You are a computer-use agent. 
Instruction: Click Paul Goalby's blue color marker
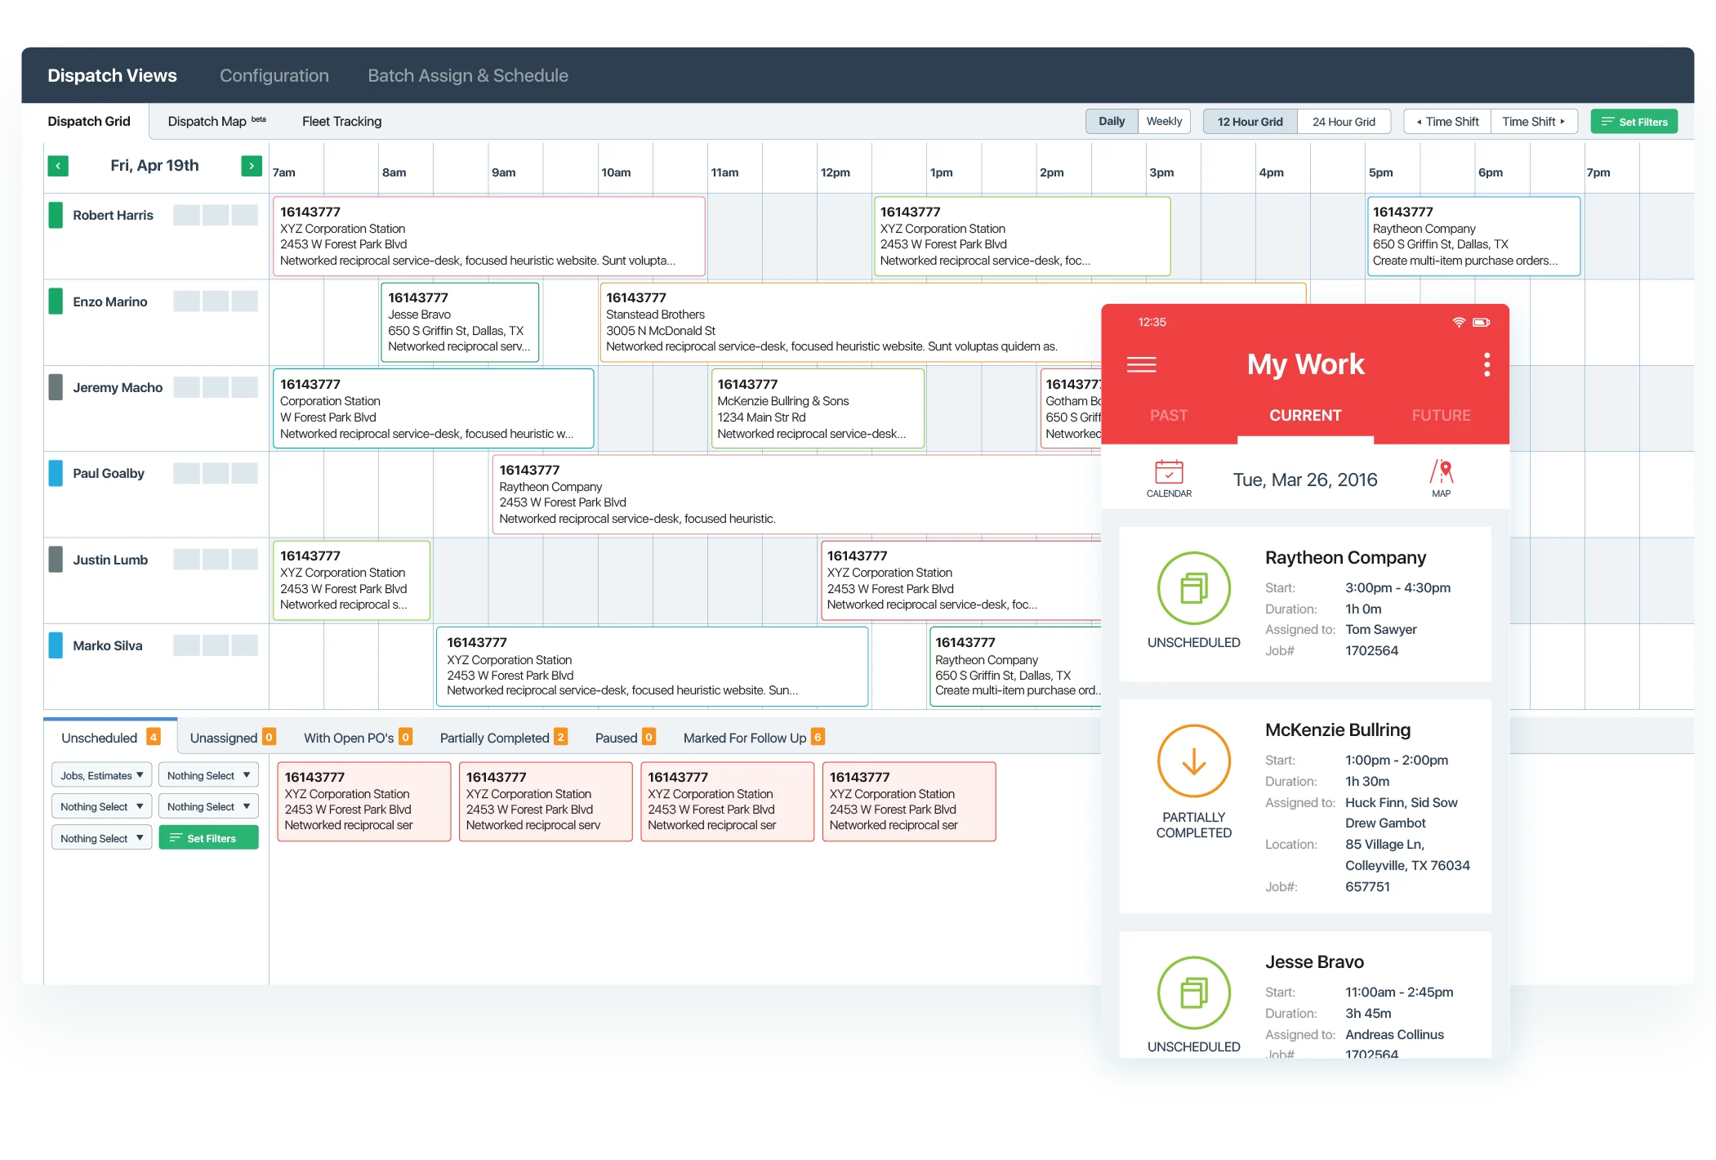(x=56, y=473)
